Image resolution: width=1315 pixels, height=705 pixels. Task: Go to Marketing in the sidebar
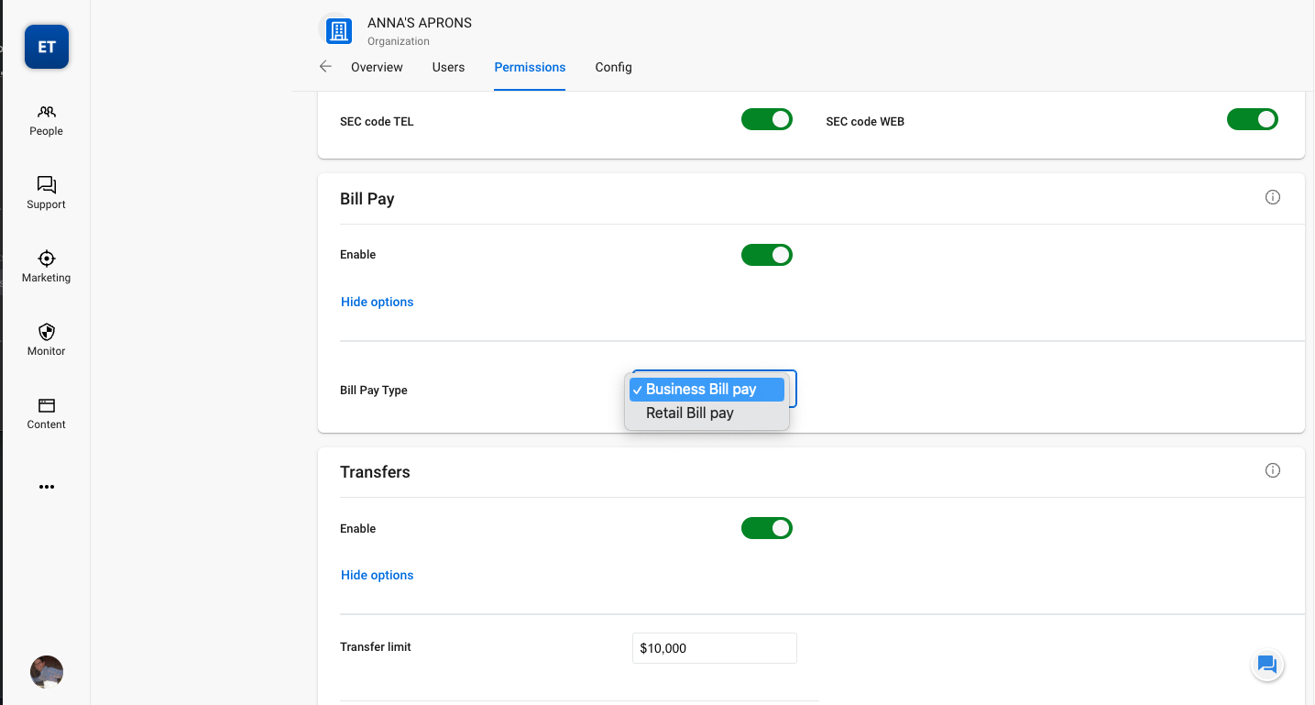(46, 266)
